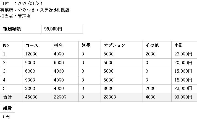Select the 18,000円 subtotal in row 4

(x=183, y=80)
